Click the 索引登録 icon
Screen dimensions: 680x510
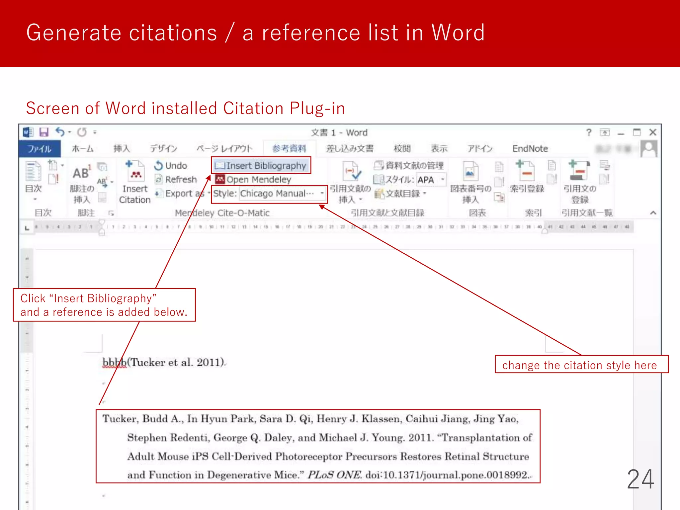coord(525,171)
